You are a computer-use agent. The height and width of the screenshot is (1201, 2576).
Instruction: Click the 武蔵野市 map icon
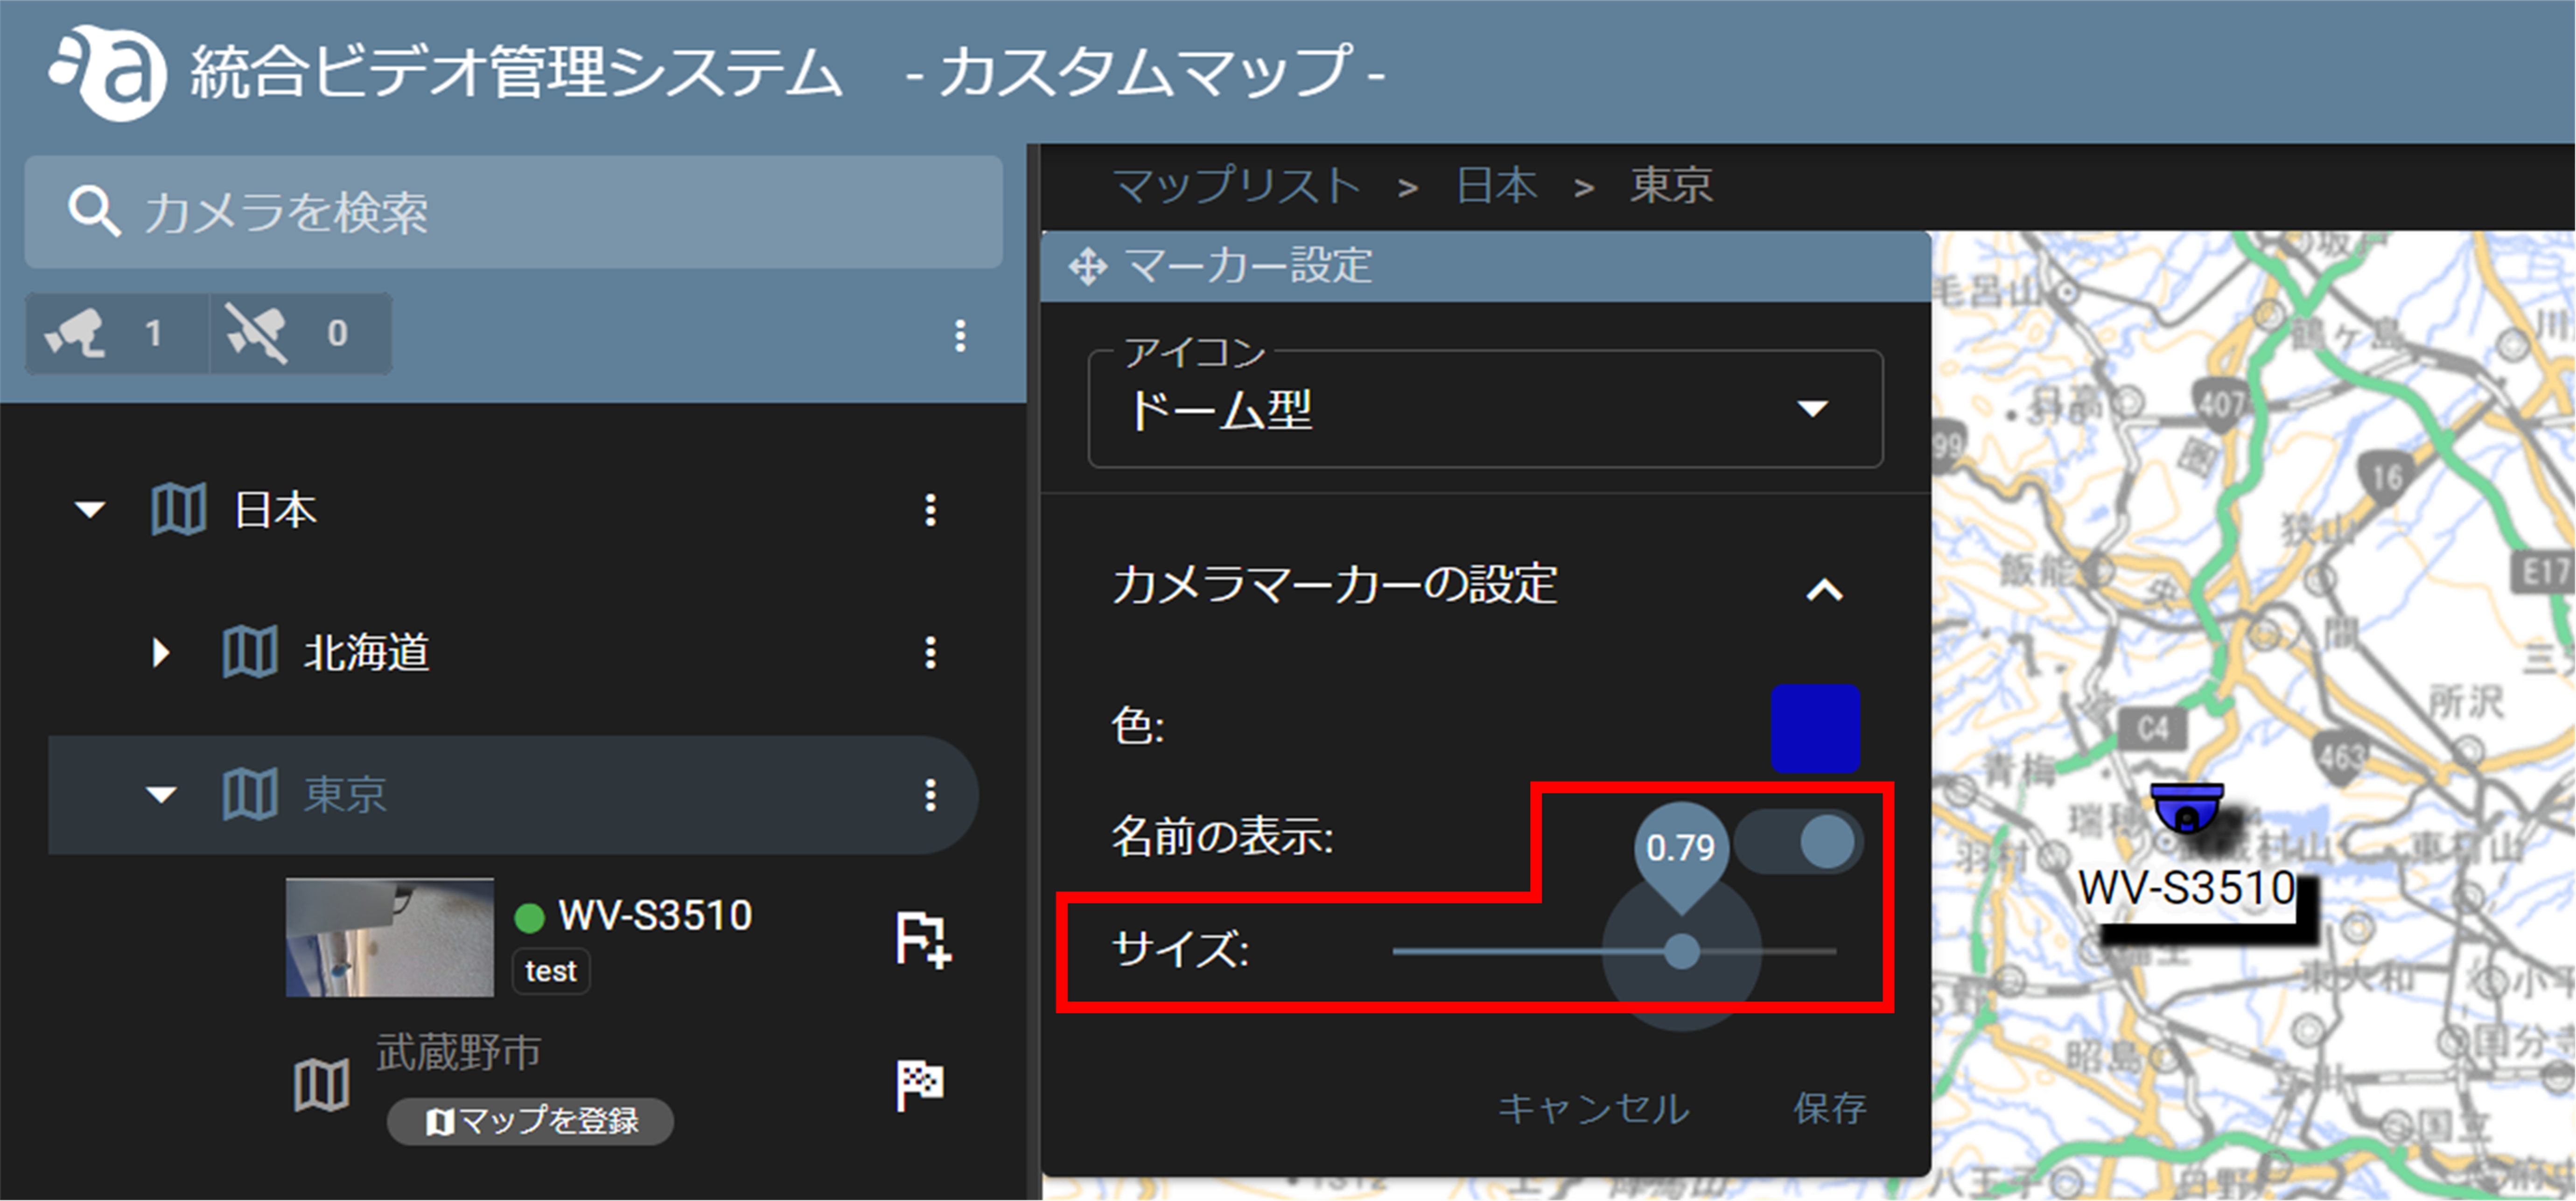click(x=322, y=1085)
